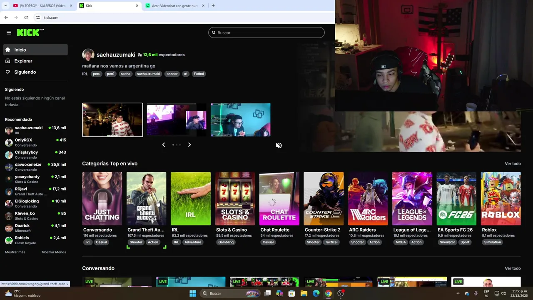Select 'Adventure' tag under IRL category
This screenshot has width=533, height=300.
click(x=193, y=242)
